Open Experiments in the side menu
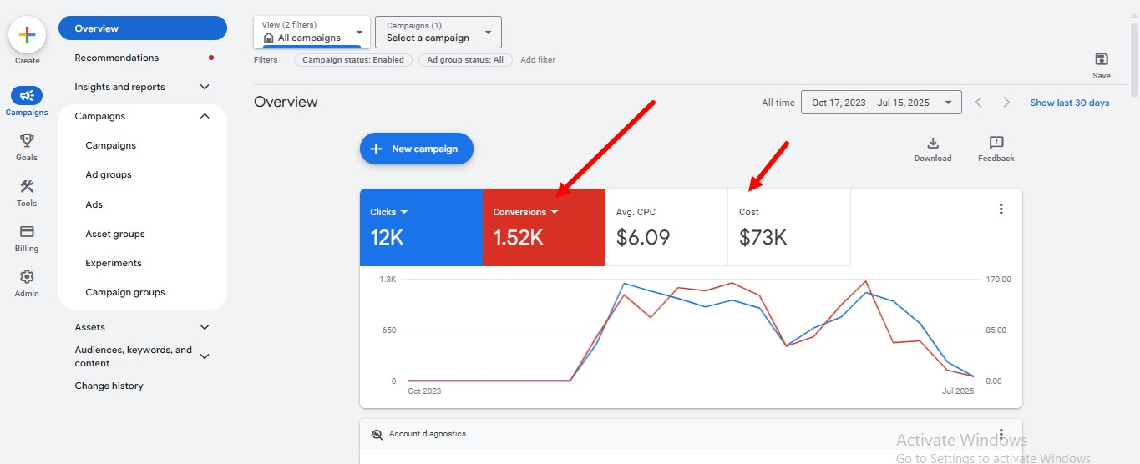Screen dimensions: 1140x464 pyautogui.click(x=114, y=263)
